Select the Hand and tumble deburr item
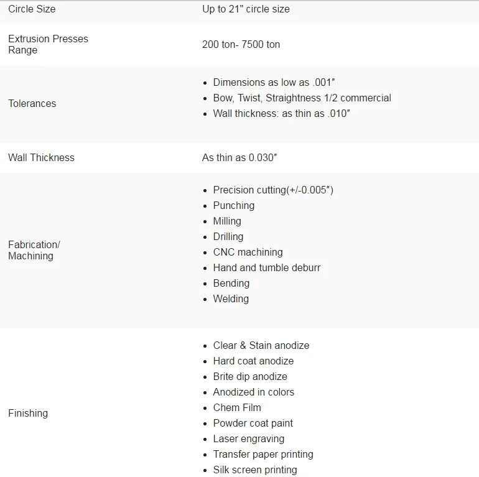 click(x=266, y=267)
